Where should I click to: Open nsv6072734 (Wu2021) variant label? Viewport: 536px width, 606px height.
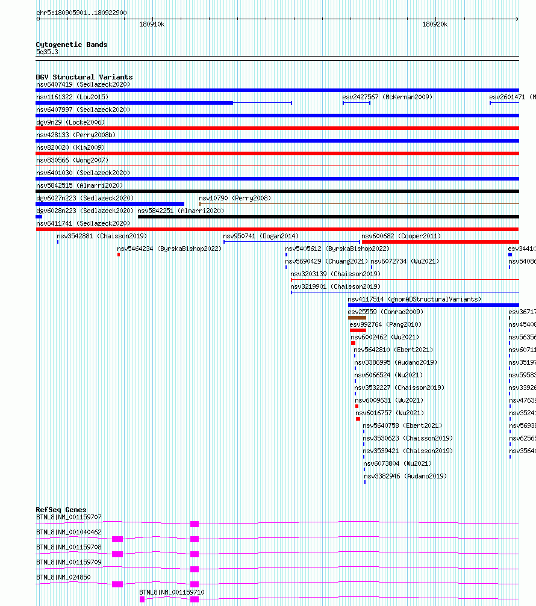pyautogui.click(x=405, y=261)
